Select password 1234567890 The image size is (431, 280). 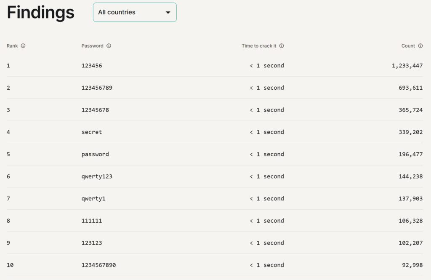click(x=98, y=265)
